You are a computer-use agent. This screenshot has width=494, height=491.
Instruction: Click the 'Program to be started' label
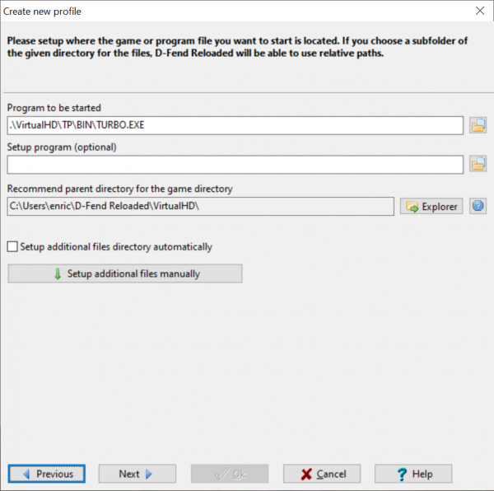coord(54,108)
